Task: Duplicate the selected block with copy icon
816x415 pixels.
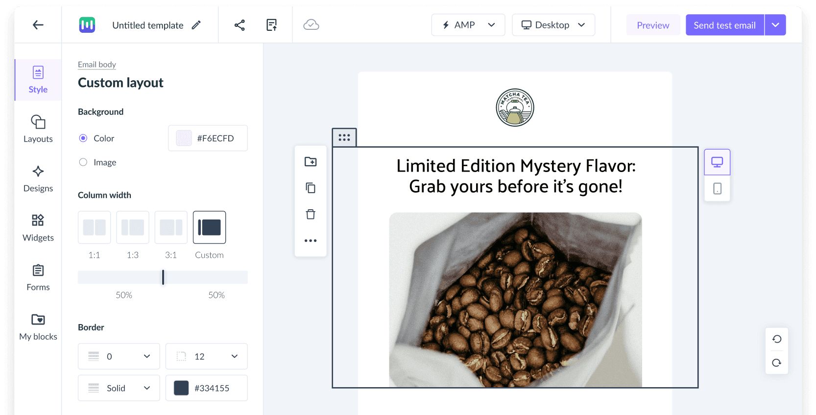Action: tap(311, 188)
